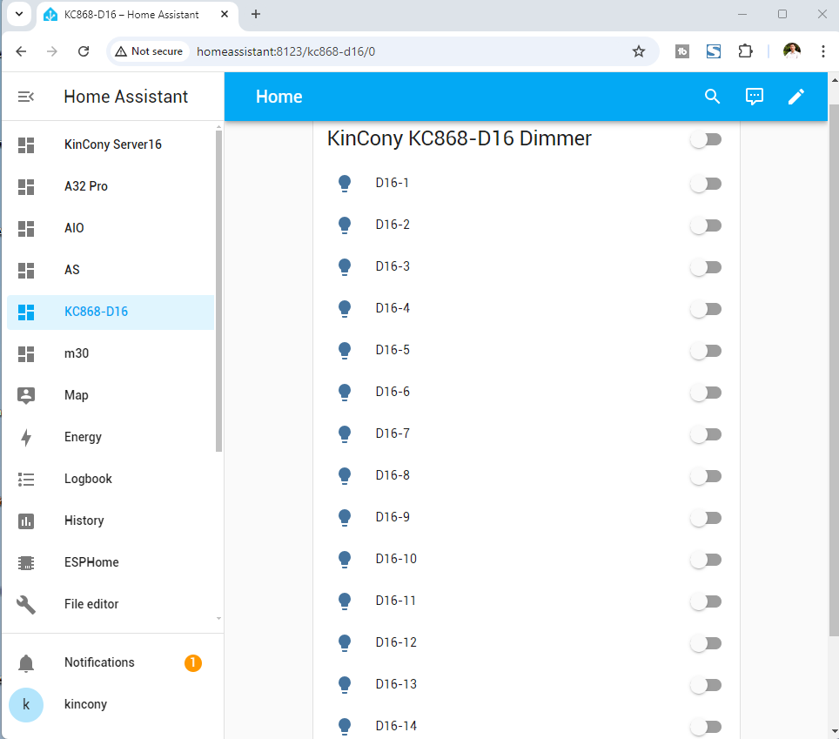
Task: Collapse sidebar with the hamburger menu icon
Action: pos(26,97)
